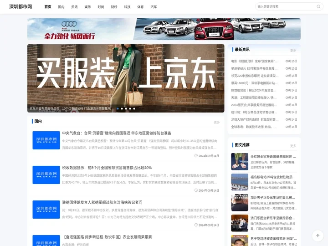Click 更多 in the 图文推荐 panel

pos(293,146)
